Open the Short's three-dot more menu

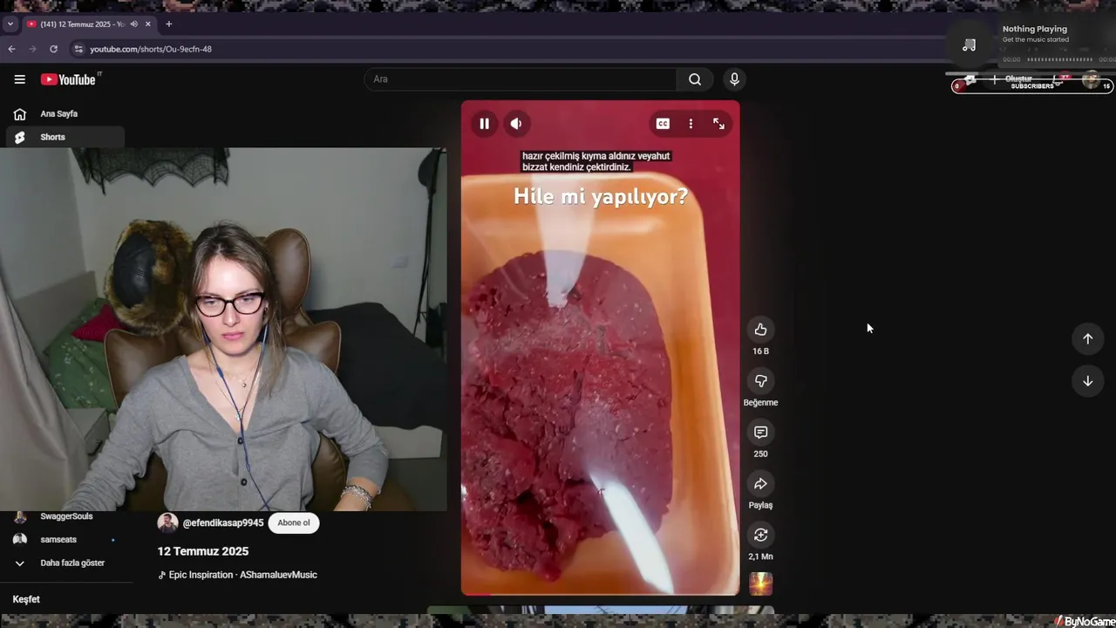coord(691,124)
